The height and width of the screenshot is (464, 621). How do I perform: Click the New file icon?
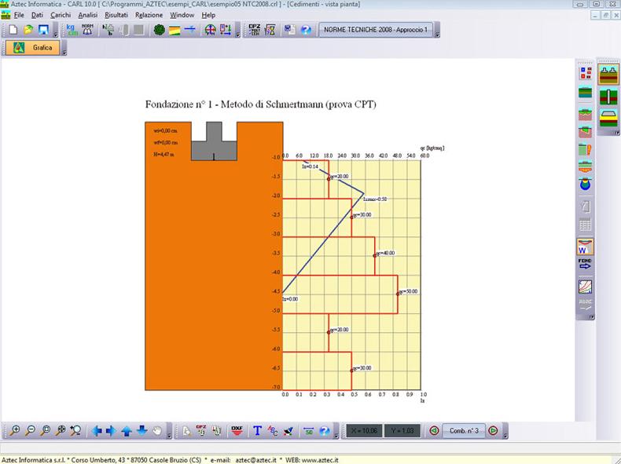[x=13, y=31]
